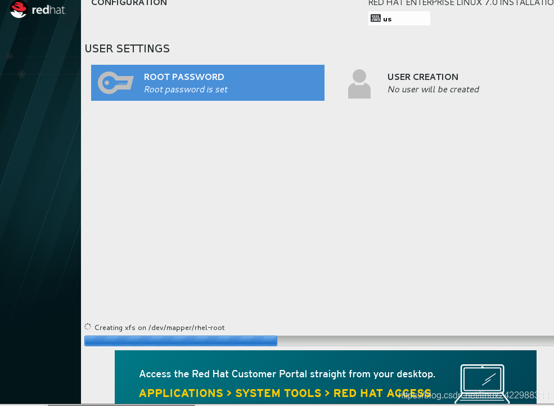This screenshot has height=406, width=554.
Task: Click 'APPLICATIONS > SYSTEM TOOLS > RED HAT ACCESS' text
Action: [x=285, y=393]
